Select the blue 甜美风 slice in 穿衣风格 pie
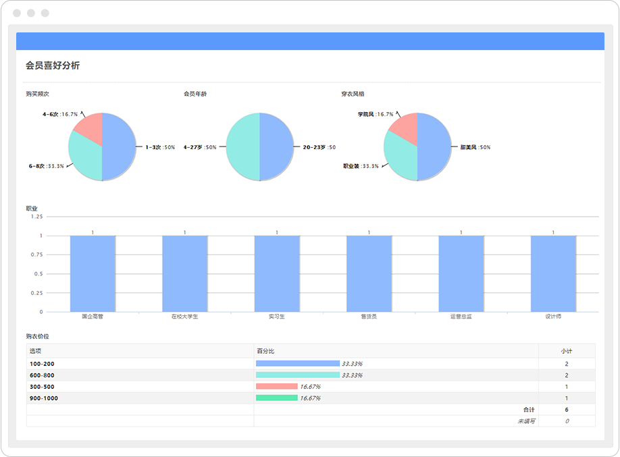 [434, 147]
